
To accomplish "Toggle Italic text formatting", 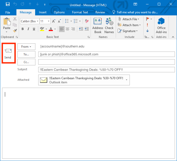I will (x=28, y=29).
